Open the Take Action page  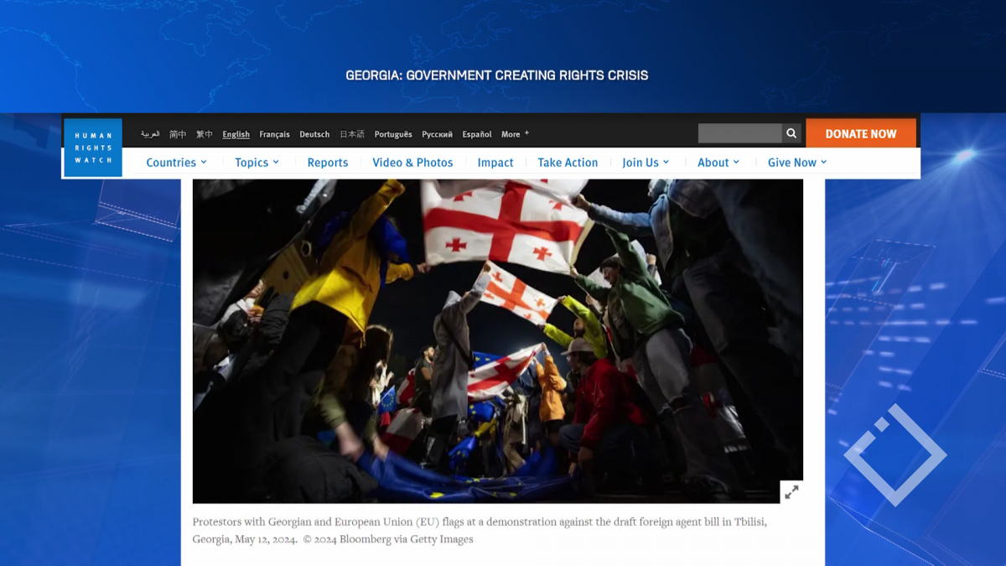point(568,163)
